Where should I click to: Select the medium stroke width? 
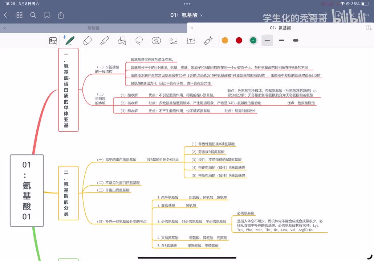point(282,41)
